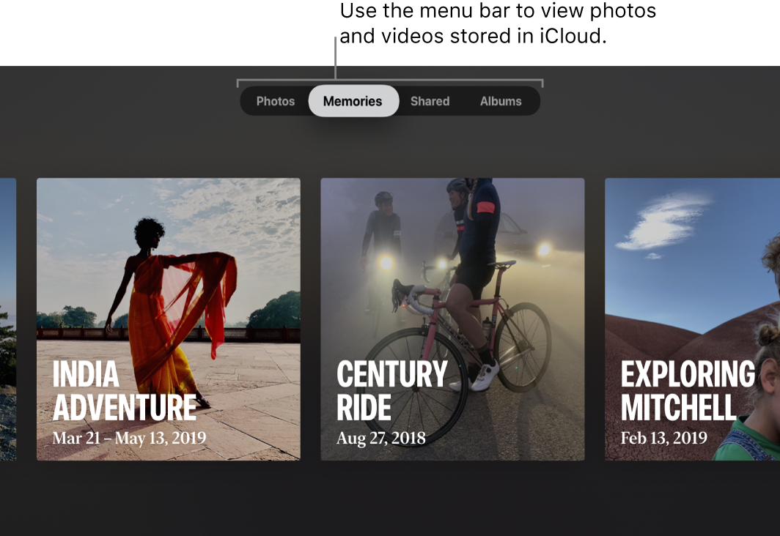Click the Aug 27, 2018 date label
The height and width of the screenshot is (536, 780).
pos(380,439)
